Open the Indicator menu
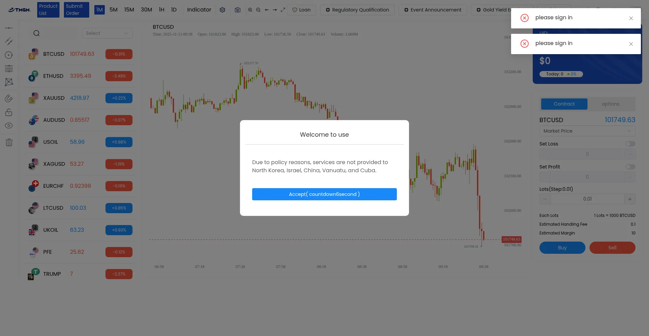The width and height of the screenshot is (649, 336). pos(199,10)
